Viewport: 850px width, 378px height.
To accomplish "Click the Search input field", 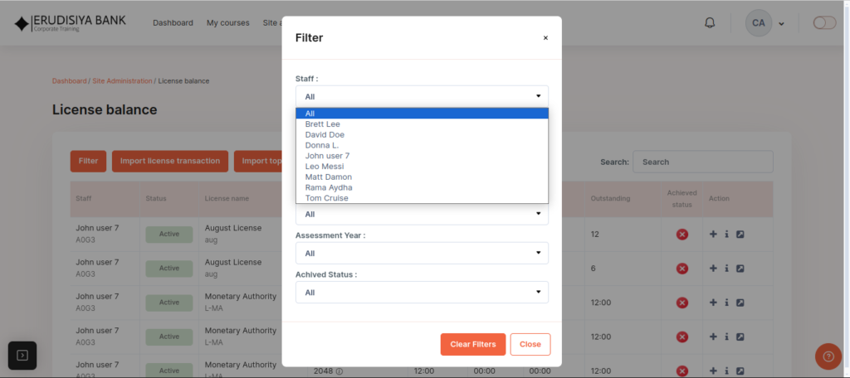I will (x=702, y=162).
